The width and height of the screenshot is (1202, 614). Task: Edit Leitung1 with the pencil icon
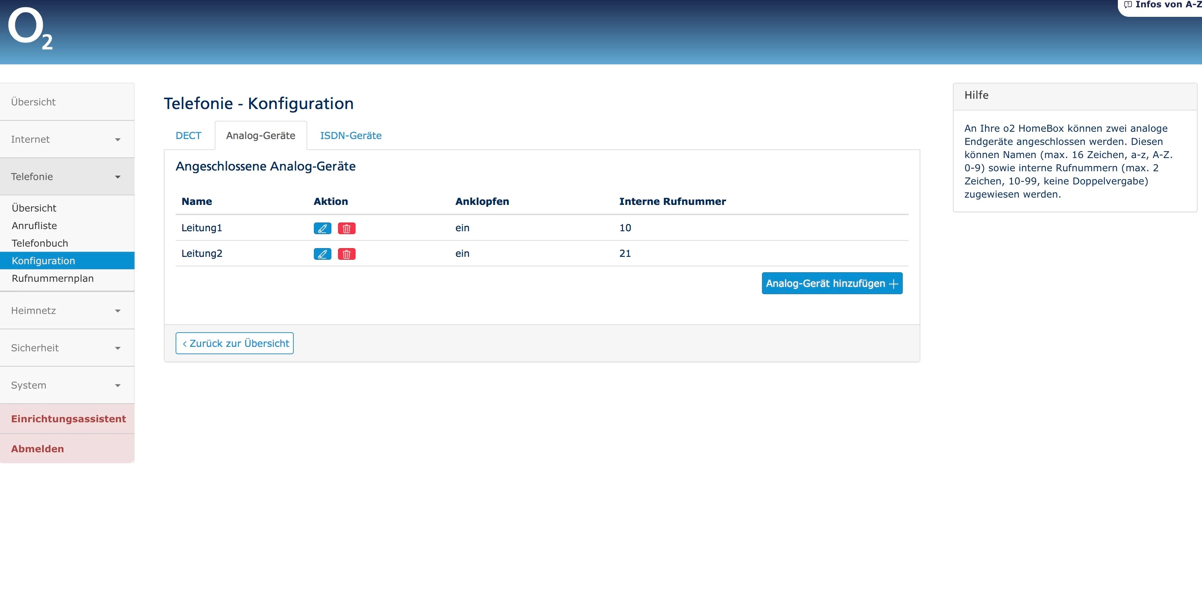coord(322,228)
